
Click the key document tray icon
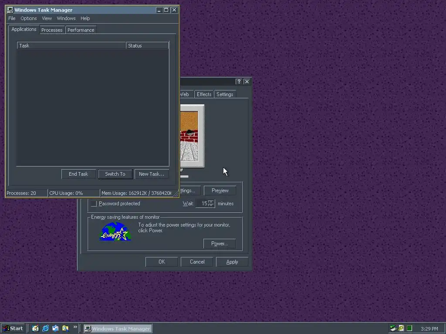[x=401, y=328]
